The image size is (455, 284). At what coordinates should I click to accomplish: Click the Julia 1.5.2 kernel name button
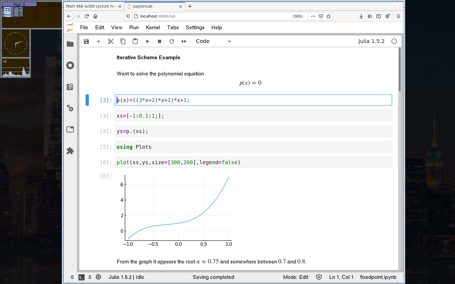tap(371, 41)
